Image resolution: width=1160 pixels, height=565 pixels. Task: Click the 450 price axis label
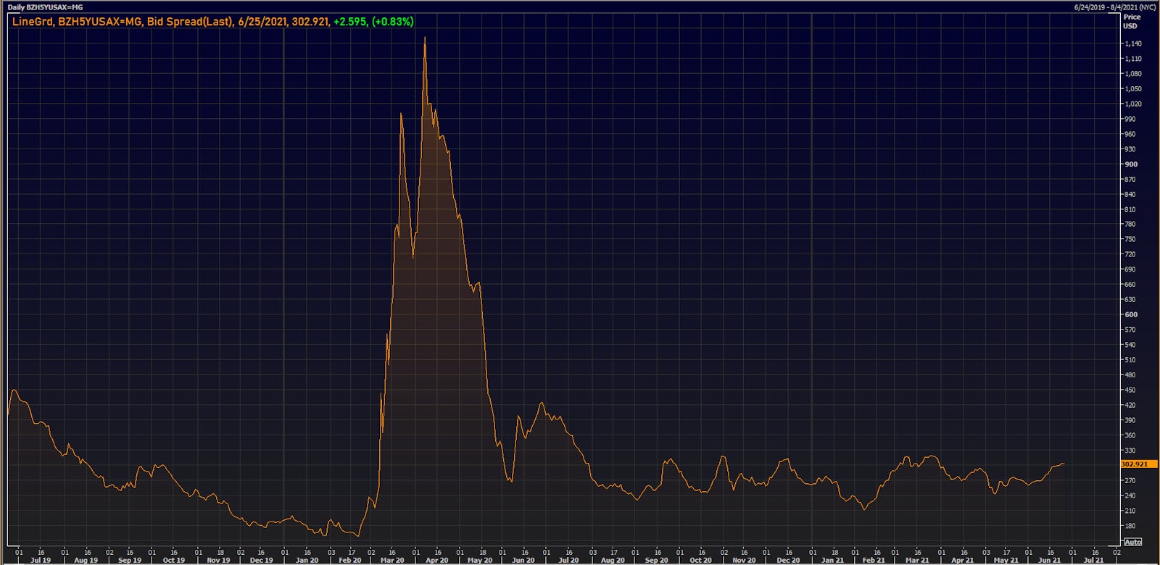pos(1130,390)
